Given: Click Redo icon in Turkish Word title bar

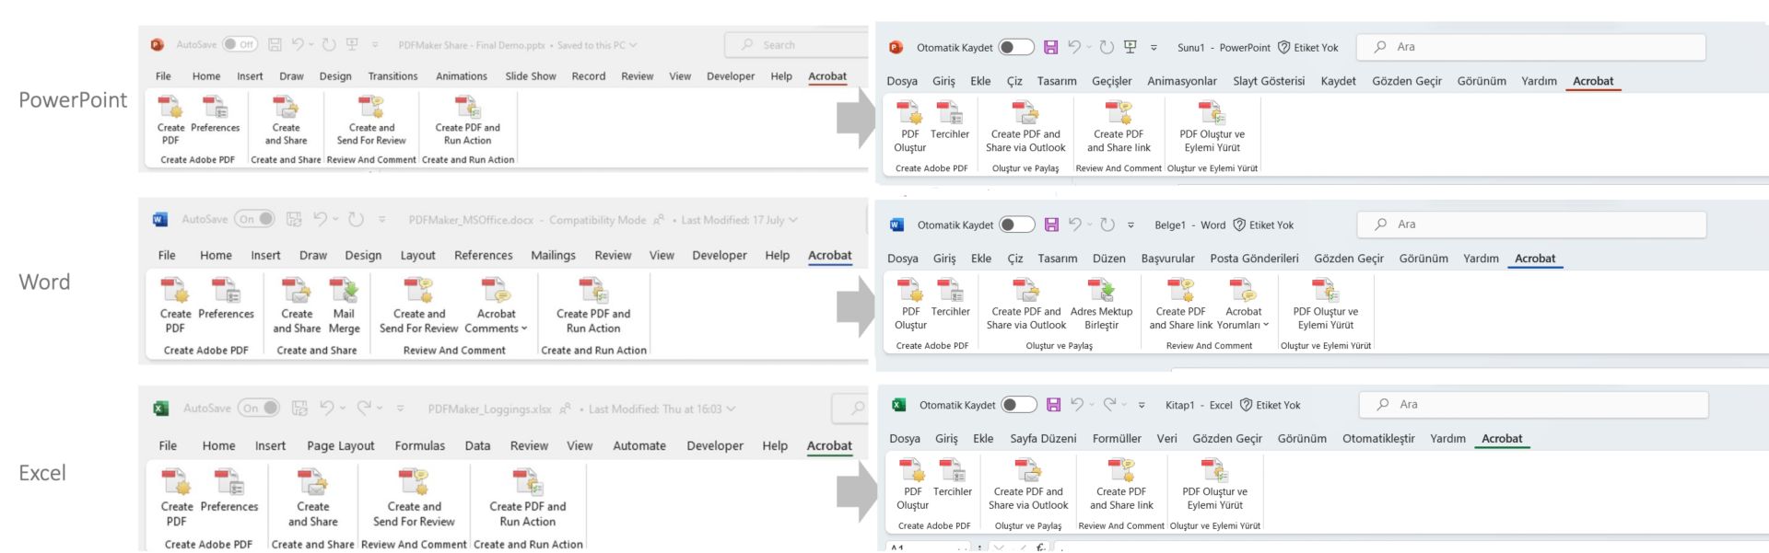Looking at the screenshot, I should 1107,225.
